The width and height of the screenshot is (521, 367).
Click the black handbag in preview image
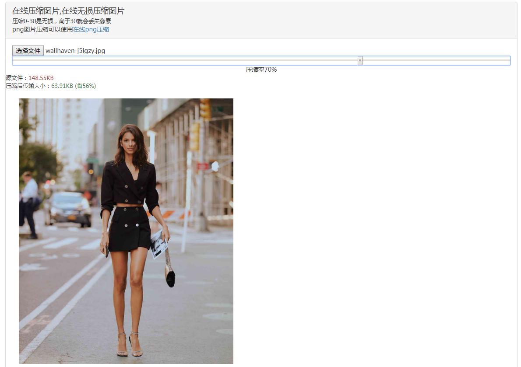(x=170, y=277)
